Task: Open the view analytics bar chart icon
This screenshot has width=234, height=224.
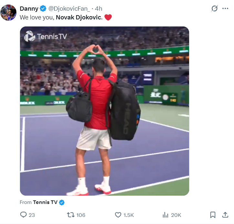Action: click(x=165, y=215)
